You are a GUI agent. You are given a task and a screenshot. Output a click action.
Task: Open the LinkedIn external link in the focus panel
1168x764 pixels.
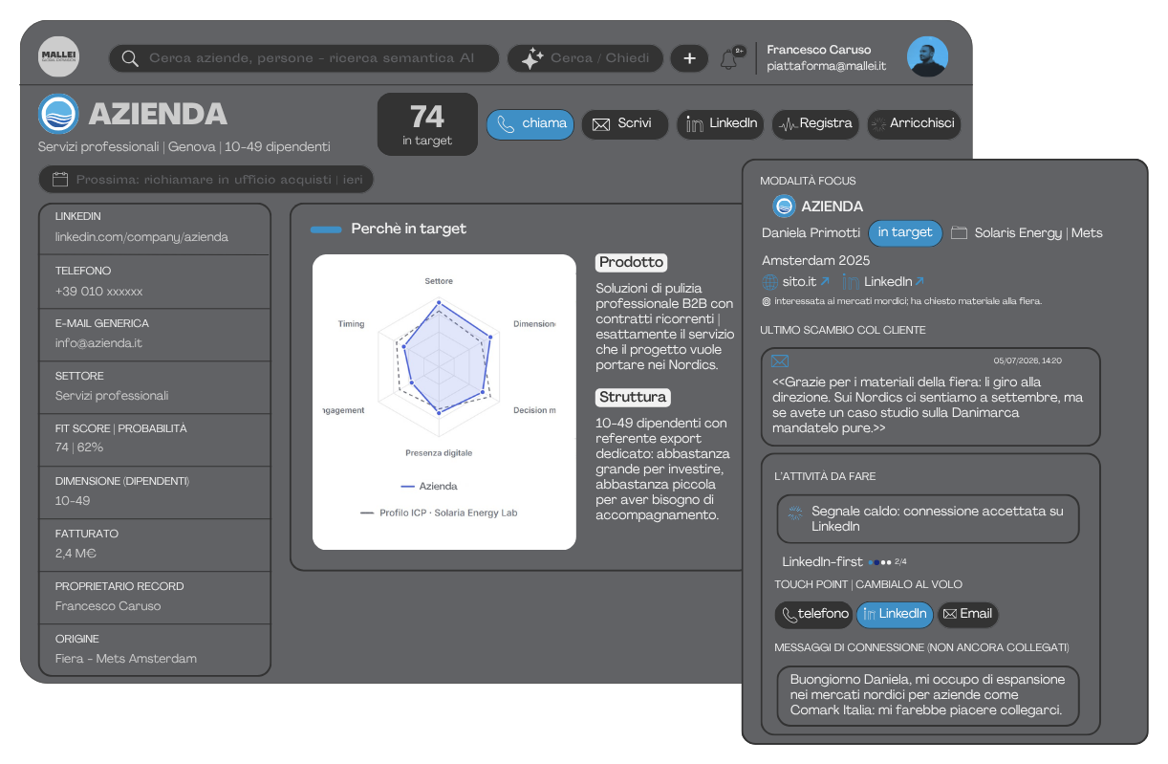[883, 282]
